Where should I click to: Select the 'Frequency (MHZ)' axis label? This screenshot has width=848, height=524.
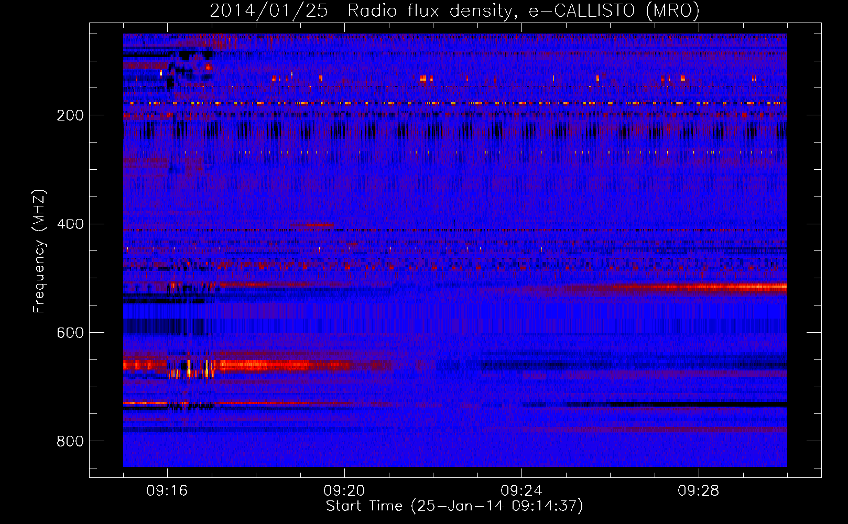[39, 252]
